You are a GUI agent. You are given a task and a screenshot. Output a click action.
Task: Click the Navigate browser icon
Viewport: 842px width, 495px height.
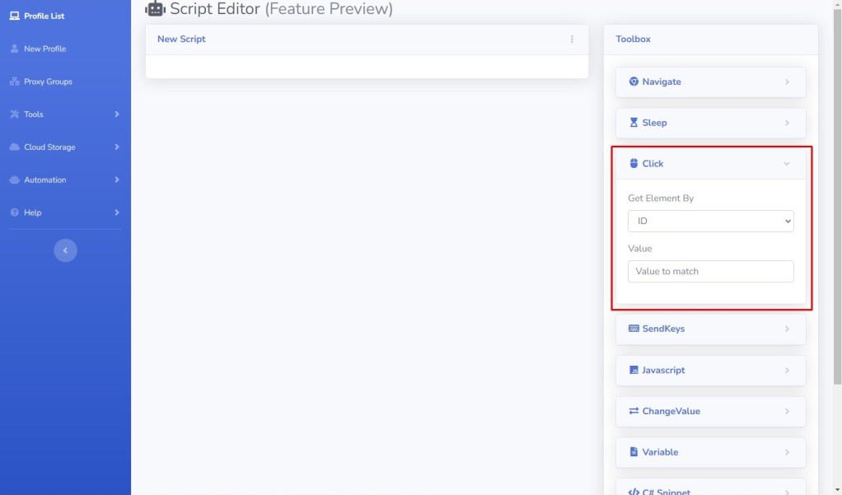pyautogui.click(x=634, y=82)
